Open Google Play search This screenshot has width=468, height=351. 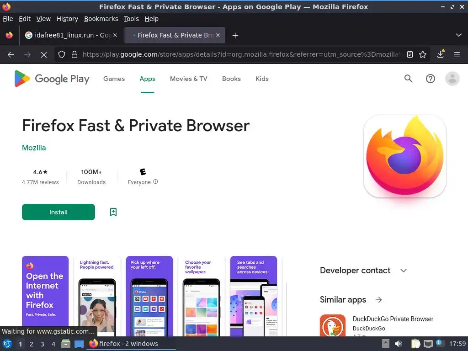pyautogui.click(x=408, y=79)
